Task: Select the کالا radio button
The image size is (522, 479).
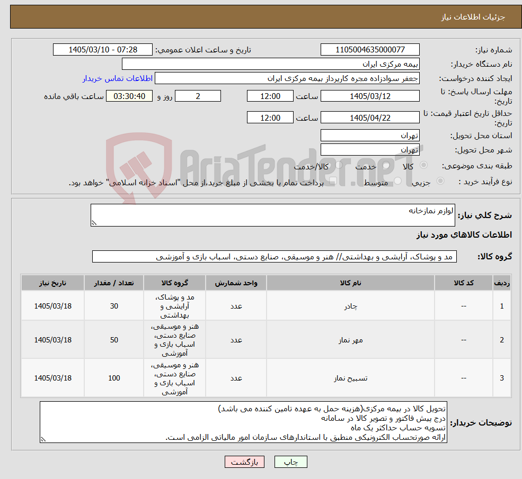Action: point(424,165)
